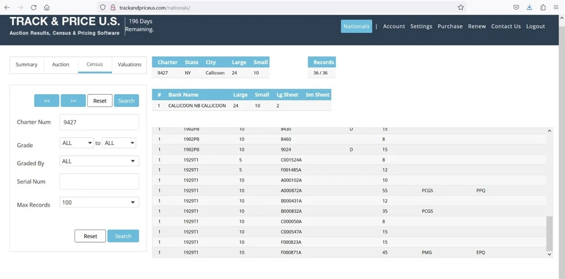This screenshot has height=279, width=565.
Task: Go to previous record with << button
Action: point(46,101)
